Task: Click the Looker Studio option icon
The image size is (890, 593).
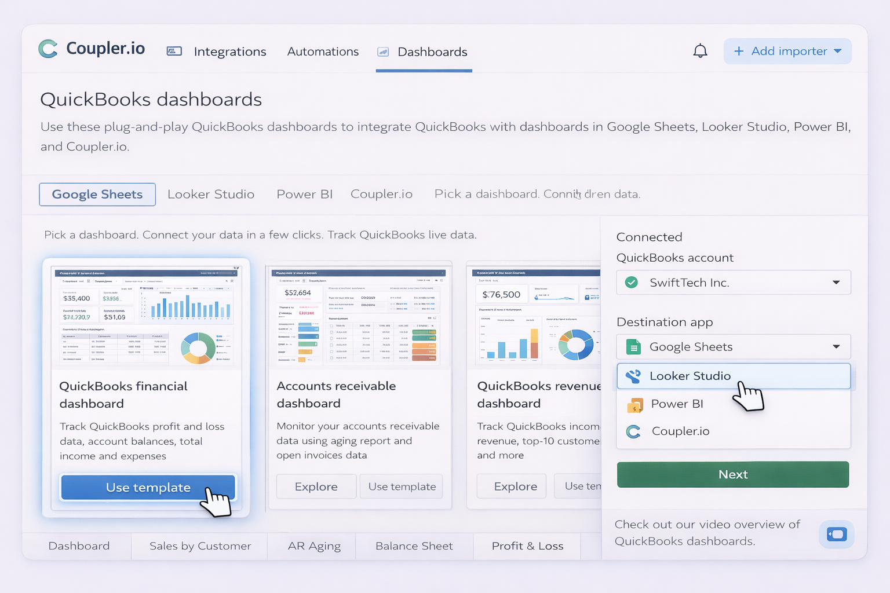Action: [633, 376]
